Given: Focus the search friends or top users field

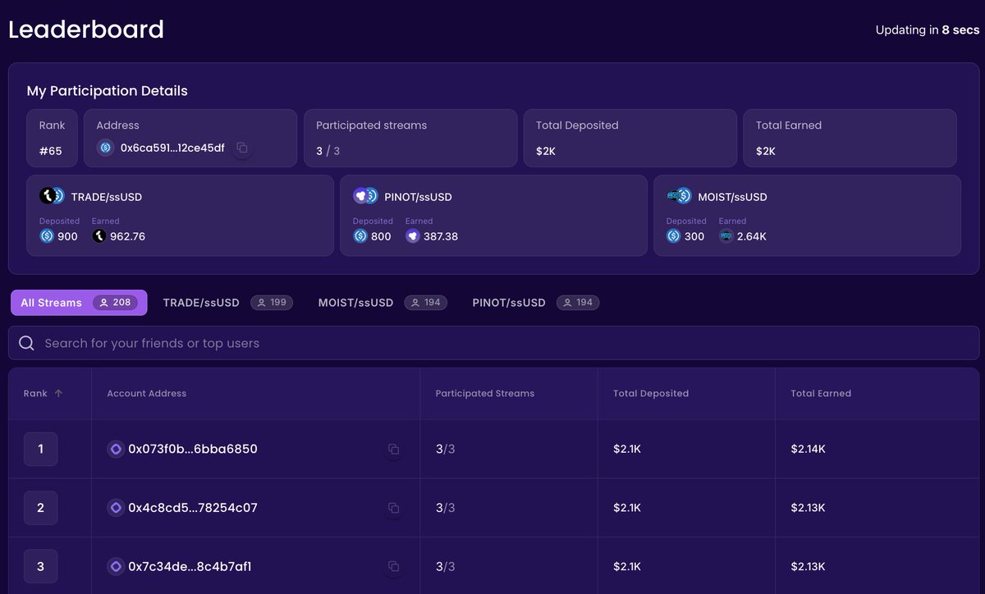Looking at the screenshot, I should coord(494,343).
